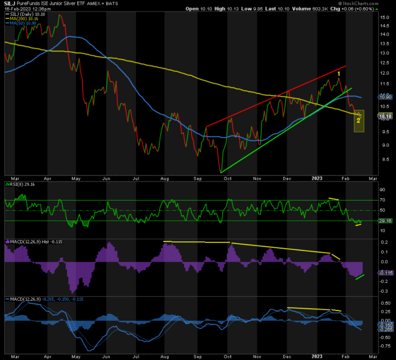The image size is (396, 360).
Task: Click 14.5 on the price axis
Action: click(385, 26)
